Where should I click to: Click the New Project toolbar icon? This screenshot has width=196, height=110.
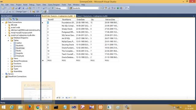[3, 8]
